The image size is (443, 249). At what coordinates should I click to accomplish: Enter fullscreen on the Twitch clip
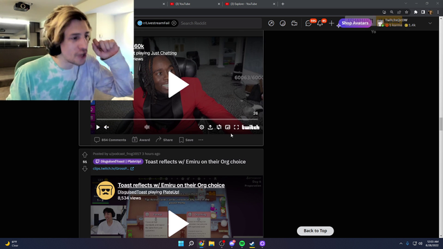click(236, 127)
